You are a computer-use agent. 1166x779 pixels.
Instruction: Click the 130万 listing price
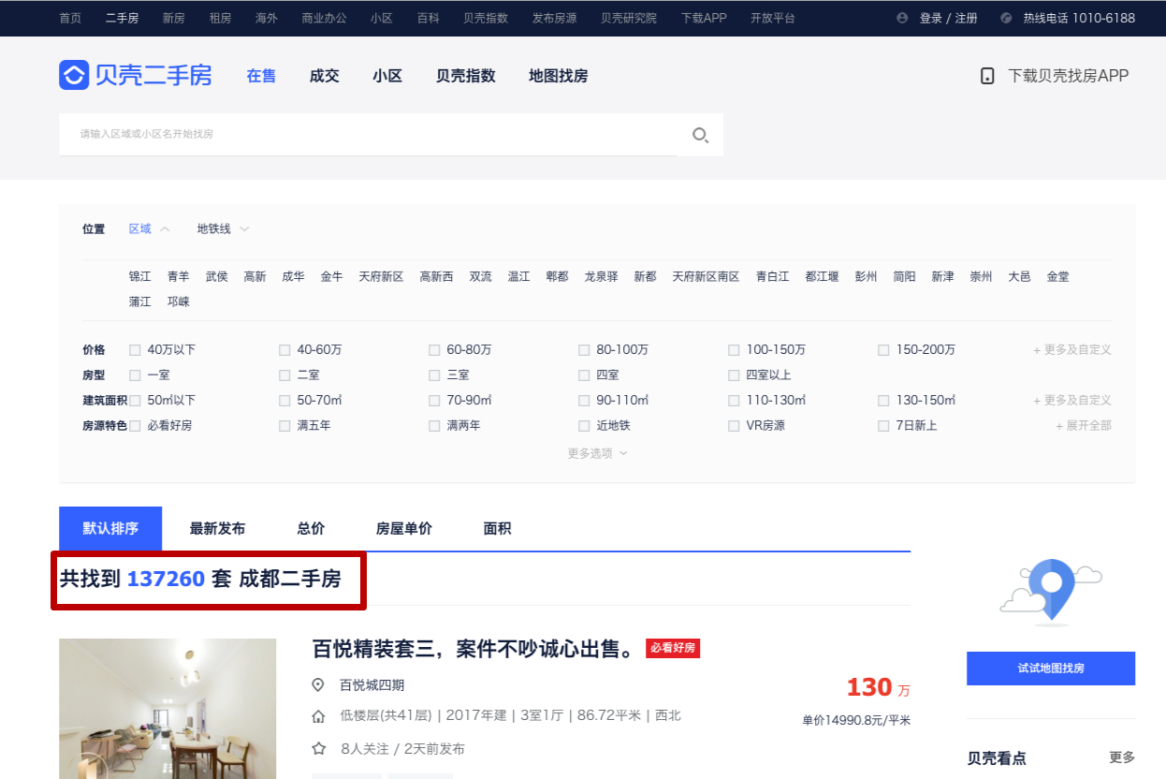point(878,687)
